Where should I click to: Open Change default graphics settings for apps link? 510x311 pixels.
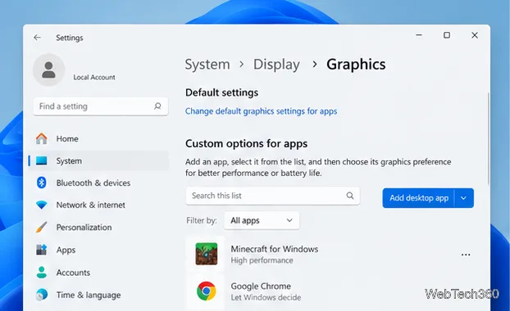point(262,111)
